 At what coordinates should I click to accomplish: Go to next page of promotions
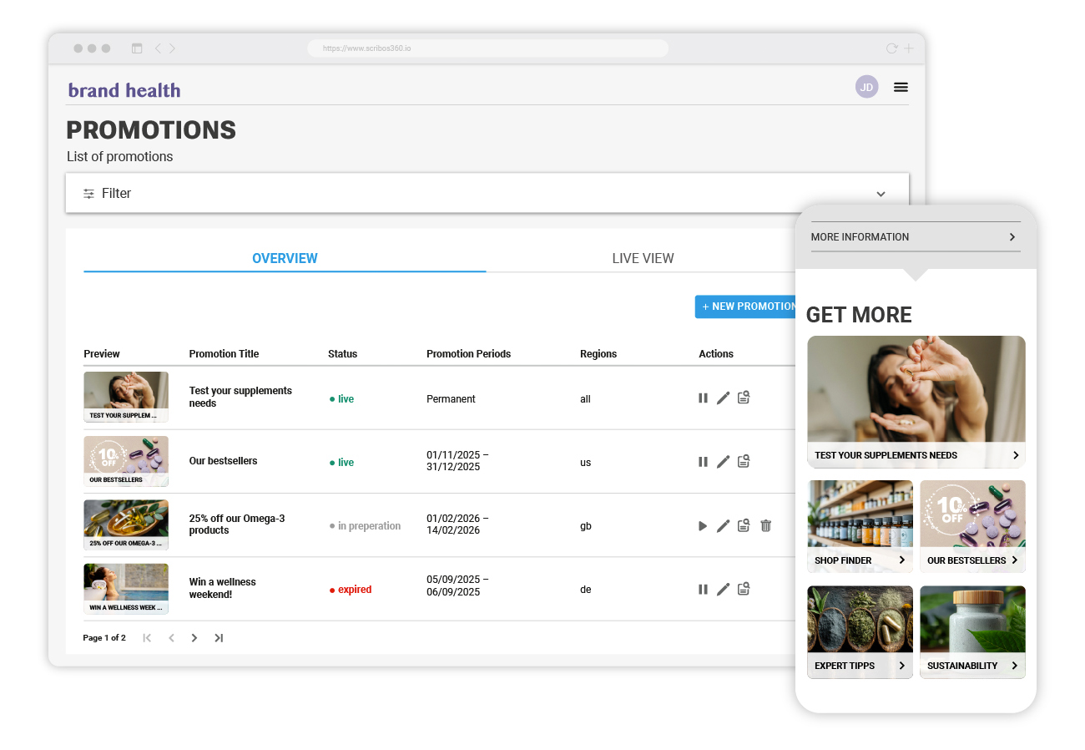[194, 638]
